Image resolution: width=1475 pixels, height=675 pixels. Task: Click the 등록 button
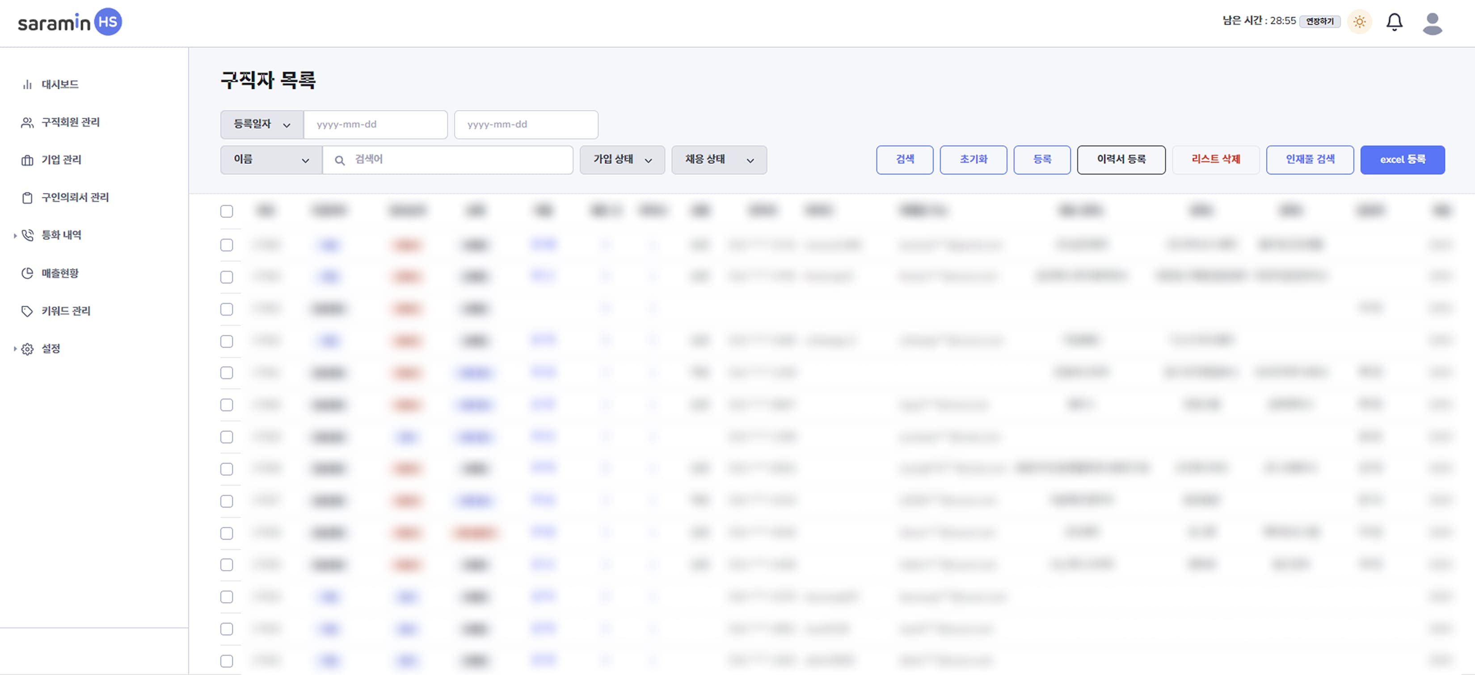click(x=1042, y=160)
